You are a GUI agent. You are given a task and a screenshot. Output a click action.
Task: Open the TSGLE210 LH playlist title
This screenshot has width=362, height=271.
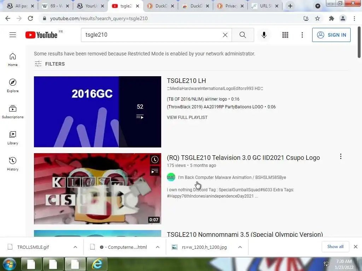click(186, 81)
